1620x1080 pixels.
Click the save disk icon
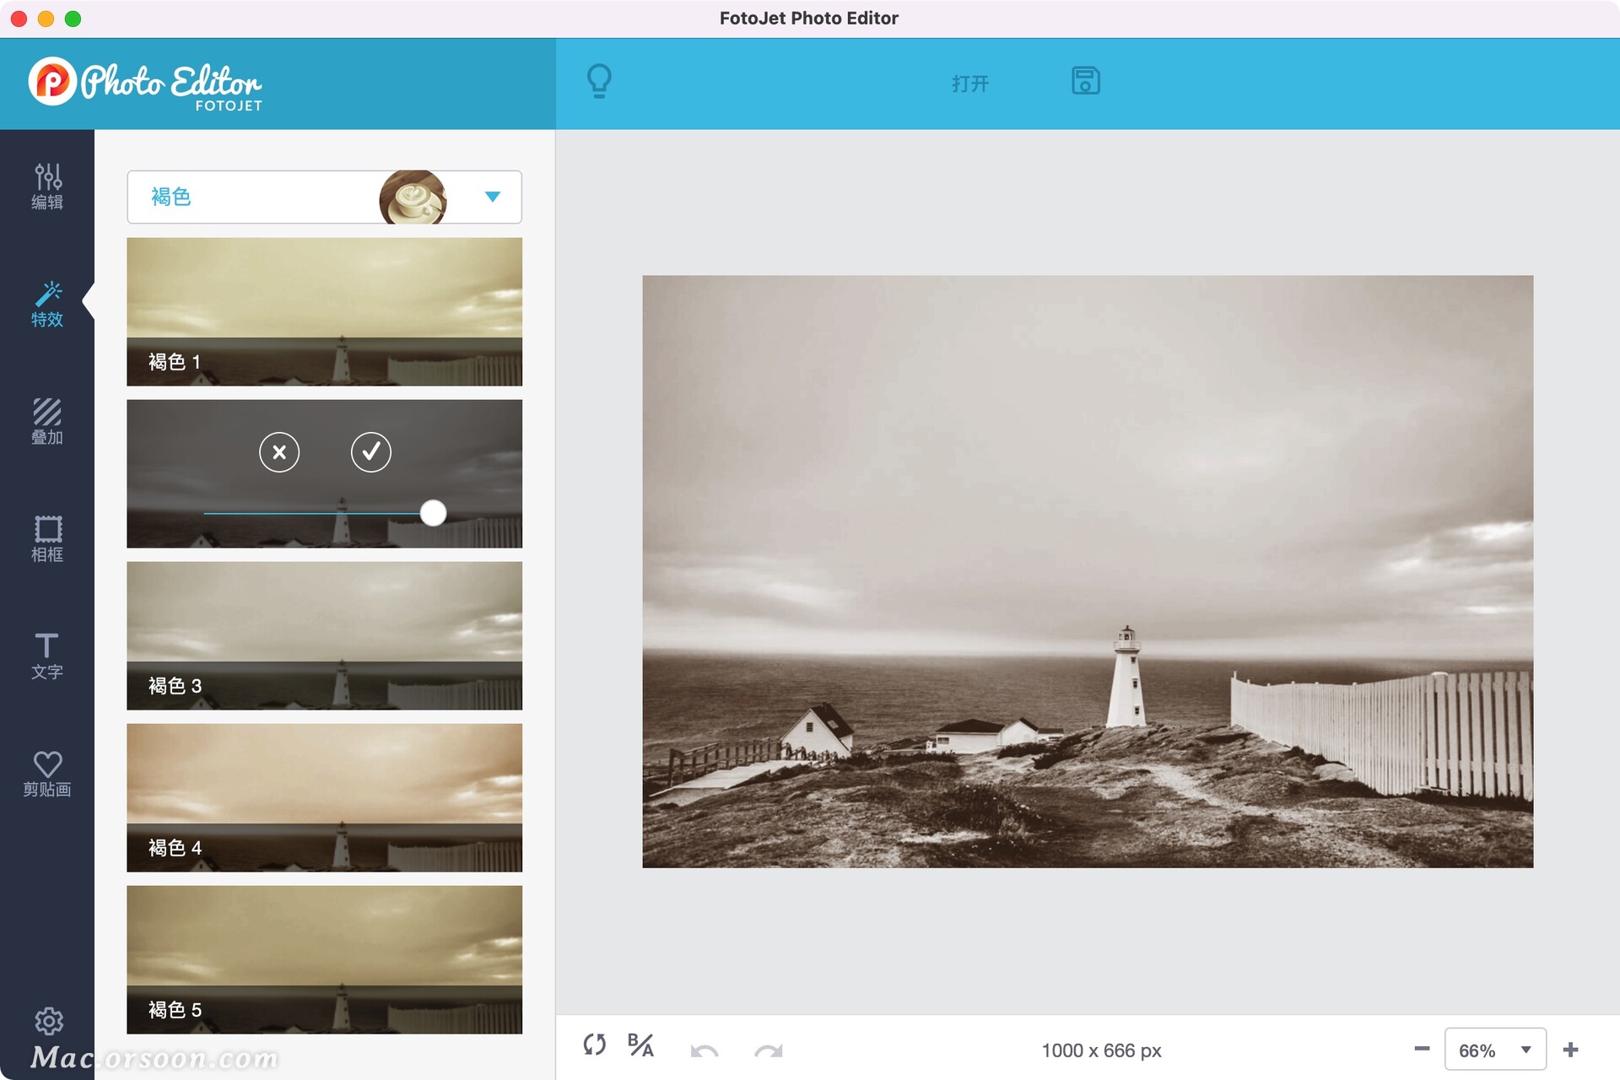[x=1085, y=81]
